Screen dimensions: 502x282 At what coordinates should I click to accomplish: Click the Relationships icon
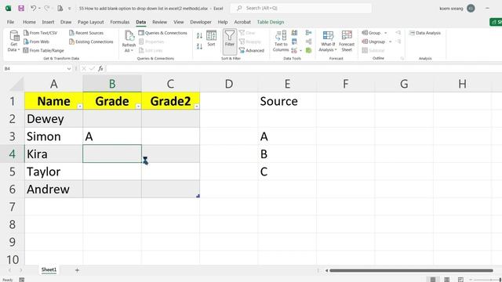[x=308, y=42]
